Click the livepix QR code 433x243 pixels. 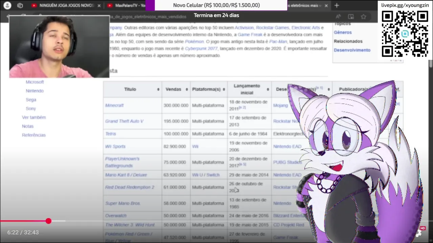pyautogui.click(x=405, y=34)
